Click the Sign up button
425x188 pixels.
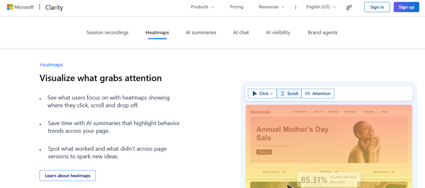point(406,7)
